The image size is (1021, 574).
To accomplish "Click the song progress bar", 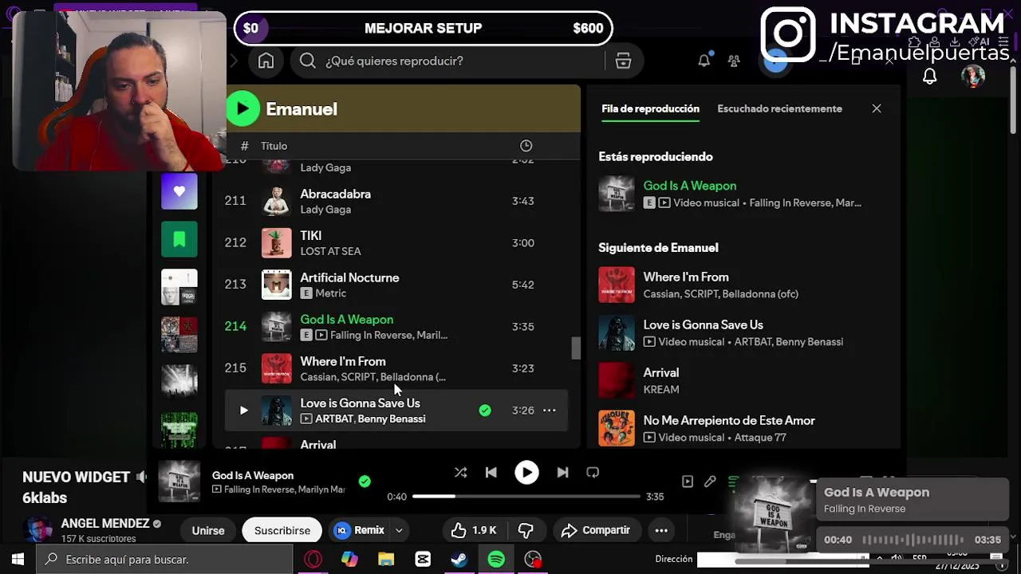I will pos(526,496).
